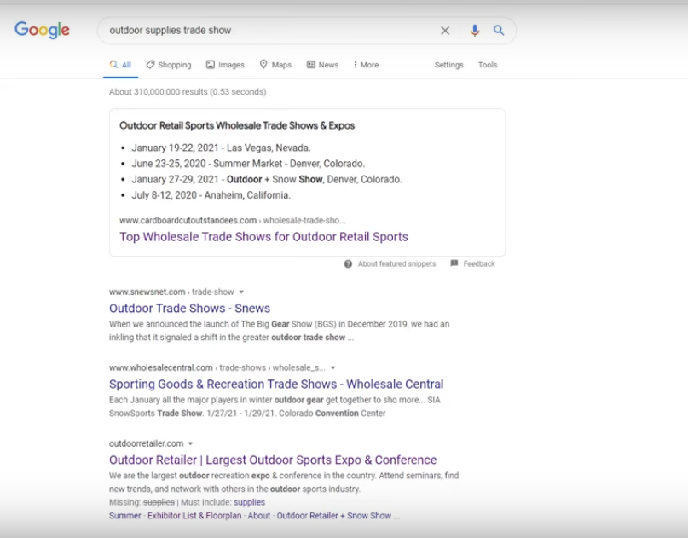
Task: Click the Google logo
Action: (x=42, y=31)
